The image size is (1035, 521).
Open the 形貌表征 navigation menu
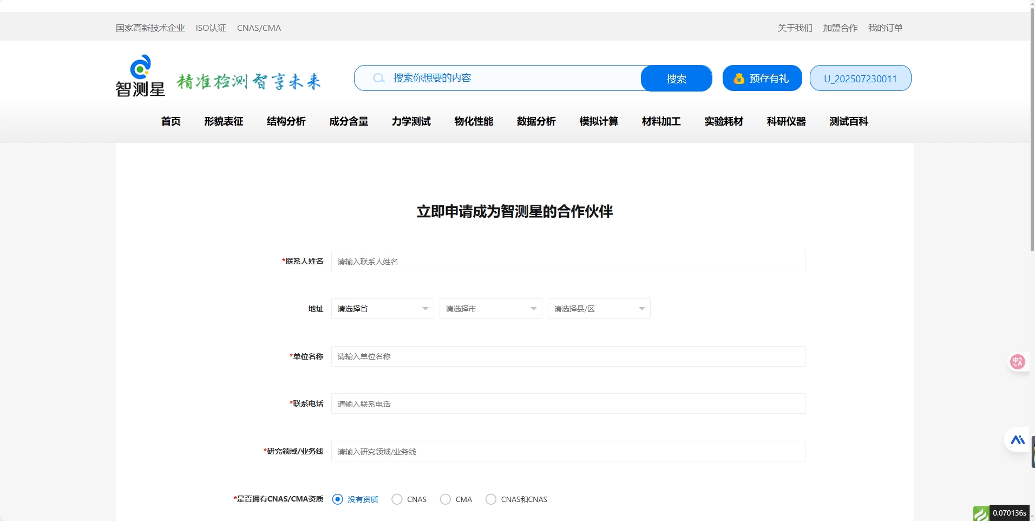click(224, 121)
